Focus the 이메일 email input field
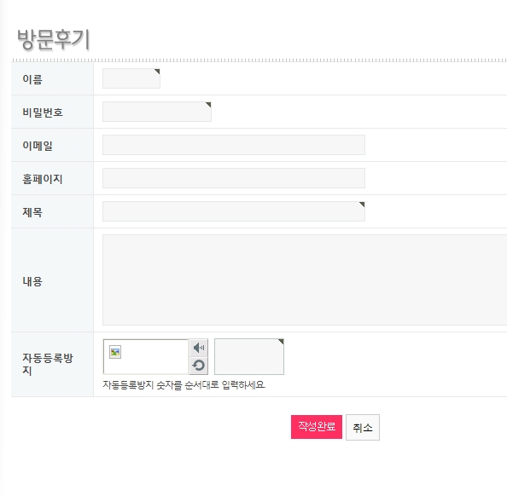The width and height of the screenshot is (507, 496). tap(234, 145)
